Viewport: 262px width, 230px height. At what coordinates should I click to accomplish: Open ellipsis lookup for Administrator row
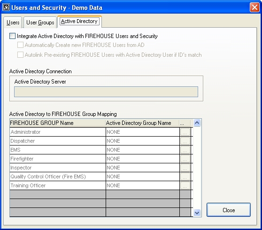(x=185, y=132)
